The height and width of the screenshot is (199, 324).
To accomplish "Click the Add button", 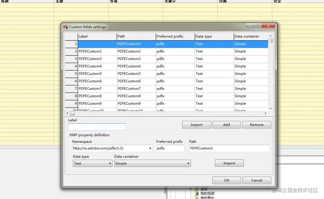I will tap(226, 125).
